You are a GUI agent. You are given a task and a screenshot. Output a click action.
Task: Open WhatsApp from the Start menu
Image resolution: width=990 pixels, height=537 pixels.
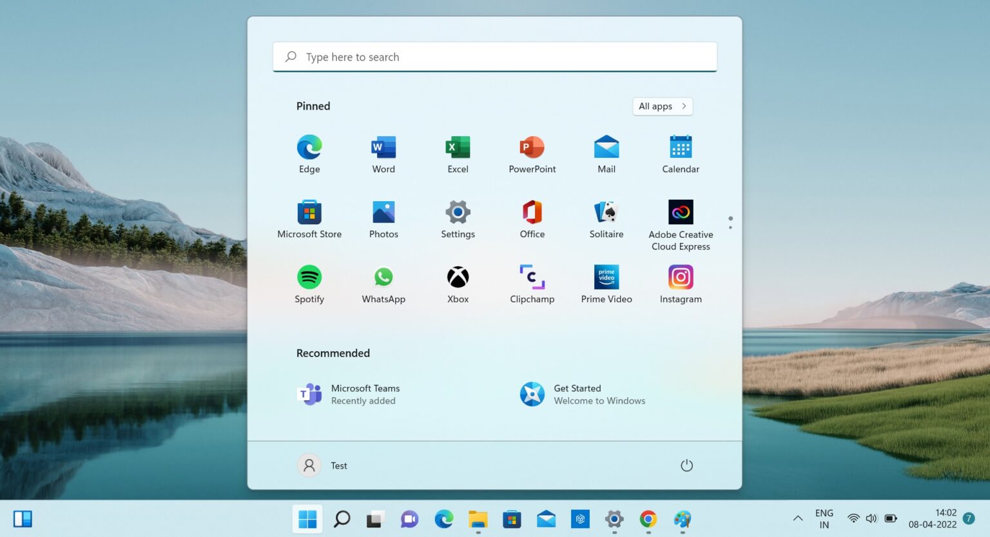point(383,284)
